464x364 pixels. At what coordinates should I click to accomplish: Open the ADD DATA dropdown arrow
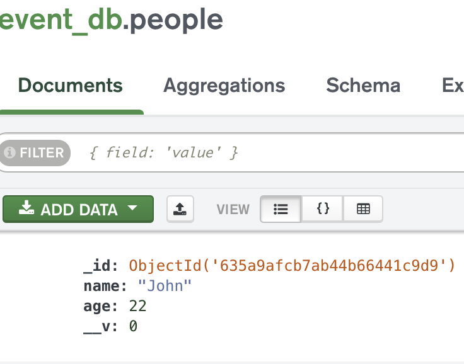[x=132, y=208]
